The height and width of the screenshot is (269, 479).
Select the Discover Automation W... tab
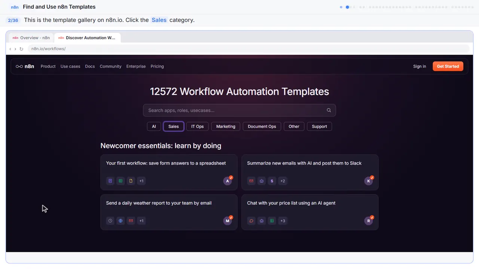87,38
